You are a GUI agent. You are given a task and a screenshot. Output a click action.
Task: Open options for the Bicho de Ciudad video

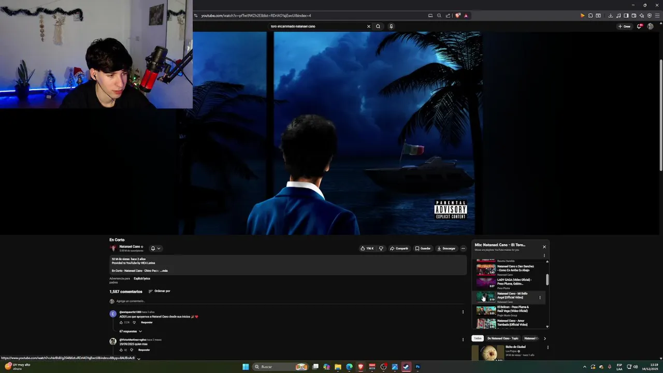(547, 347)
